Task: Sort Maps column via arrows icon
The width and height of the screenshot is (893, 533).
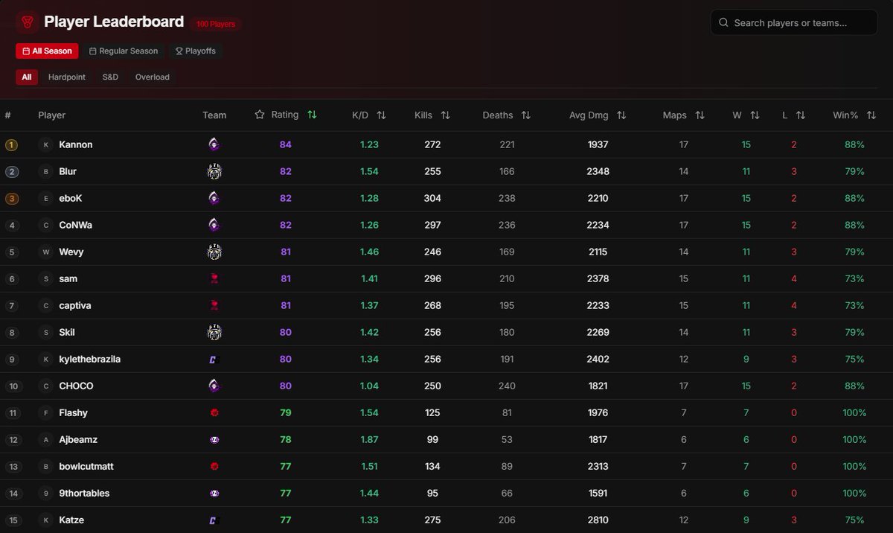Action: pyautogui.click(x=700, y=115)
